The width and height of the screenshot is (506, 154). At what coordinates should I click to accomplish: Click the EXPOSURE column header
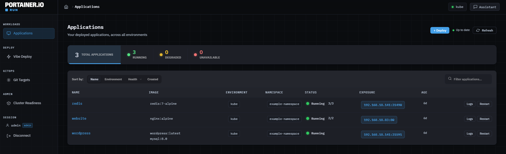(x=367, y=92)
